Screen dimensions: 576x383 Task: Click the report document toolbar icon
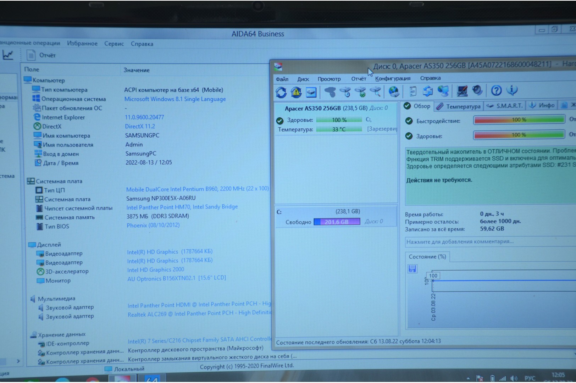tap(413, 91)
